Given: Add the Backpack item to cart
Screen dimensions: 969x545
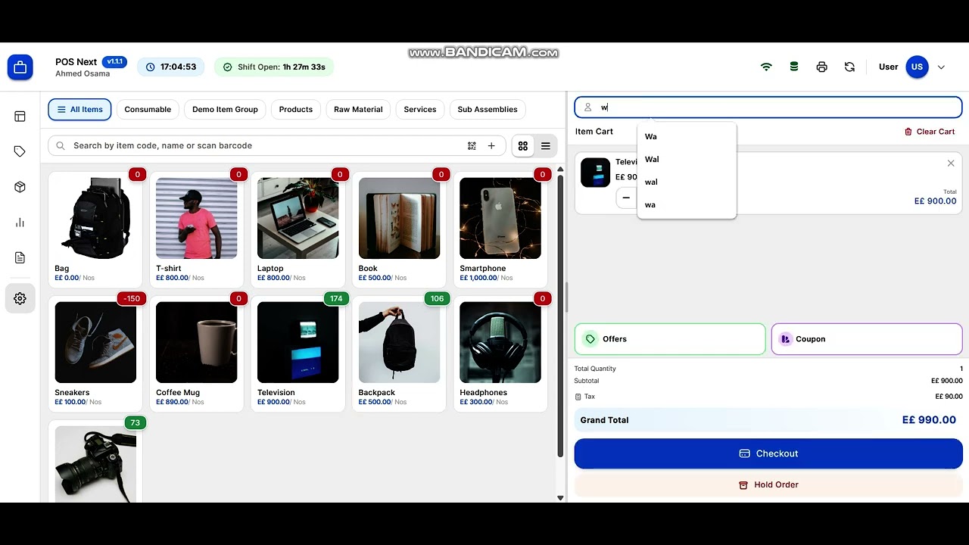Looking at the screenshot, I should point(399,353).
